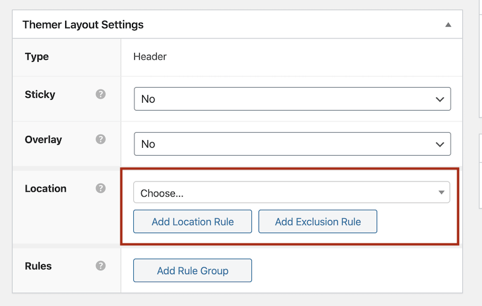Click the help icon next to Sticky
The width and height of the screenshot is (482, 306).
click(101, 94)
